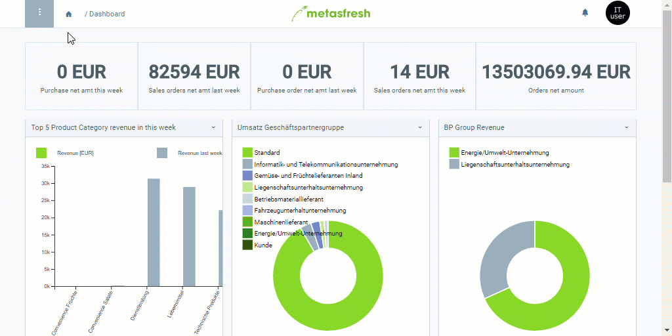Click the Maschinenlieferant legend swatch

pyautogui.click(x=247, y=222)
